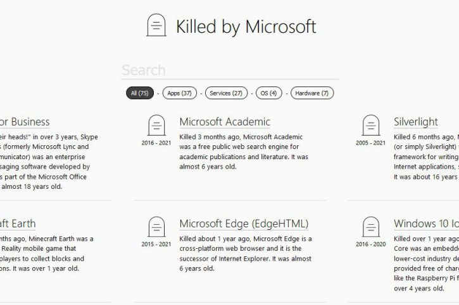459x305 pixels.
Task: Click the Microsoft Edge (EdgeHTML) tombstone icon
Action: pyautogui.click(x=156, y=227)
